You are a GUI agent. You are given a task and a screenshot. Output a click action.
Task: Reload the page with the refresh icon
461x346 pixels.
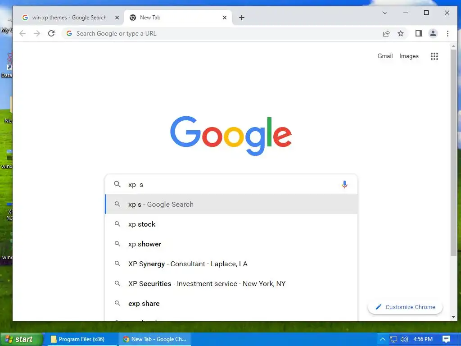pyautogui.click(x=51, y=33)
